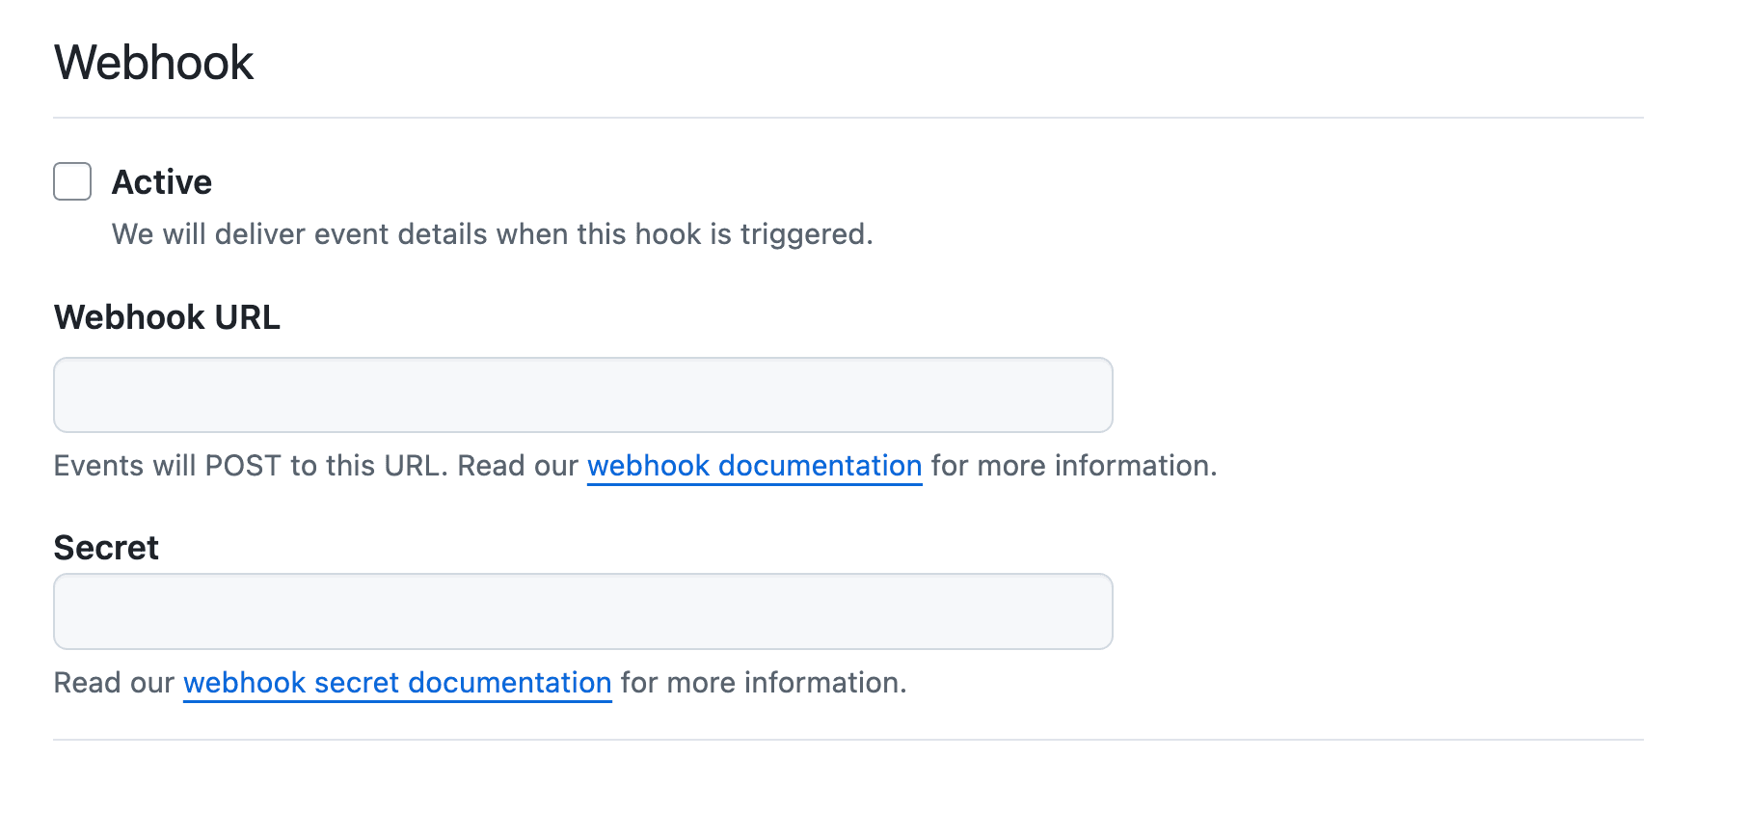
Task: Activate webhook delivery by checking Active
Action: [x=71, y=181]
